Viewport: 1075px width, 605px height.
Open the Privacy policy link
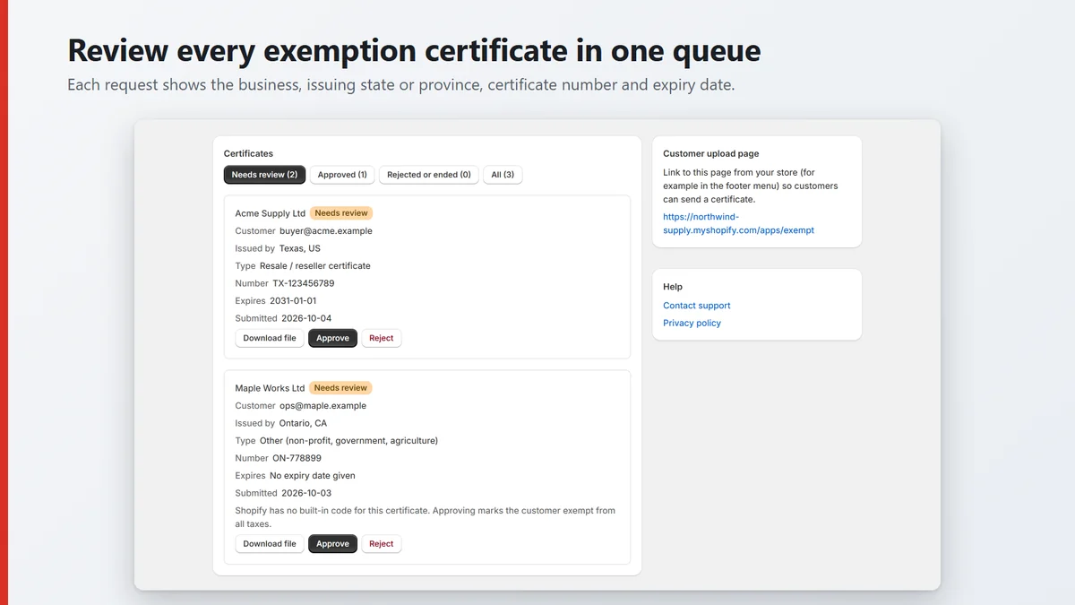coord(692,323)
